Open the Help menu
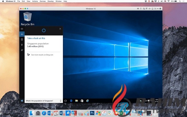Screen dimensions: 187x117 coord(65,1)
